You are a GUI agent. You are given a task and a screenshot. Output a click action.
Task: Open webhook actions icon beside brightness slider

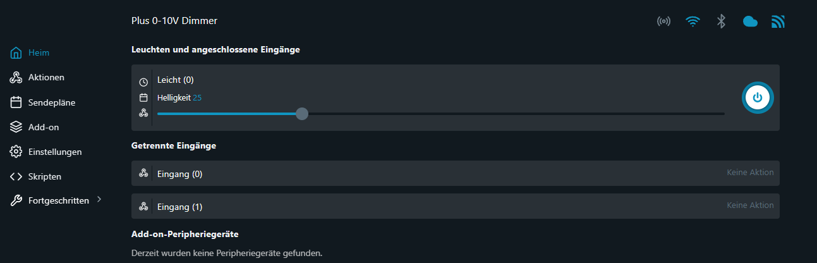(x=143, y=113)
